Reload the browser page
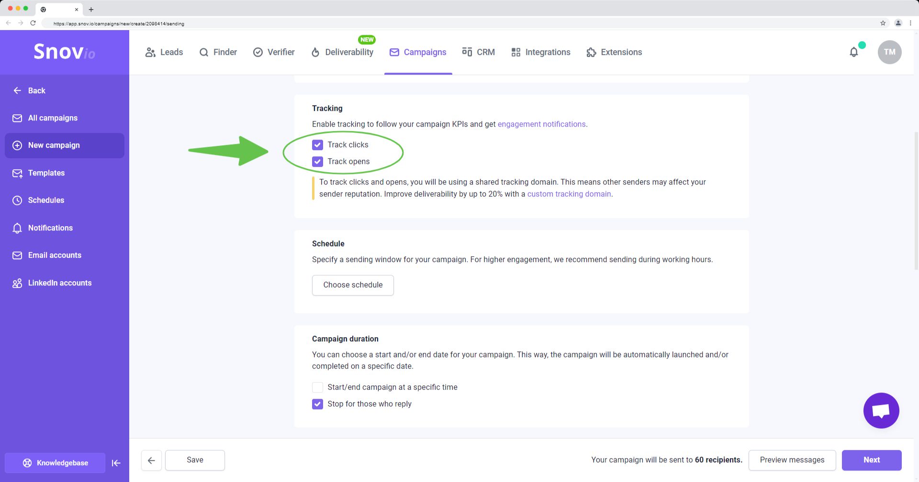The height and width of the screenshot is (482, 919). pos(33,23)
